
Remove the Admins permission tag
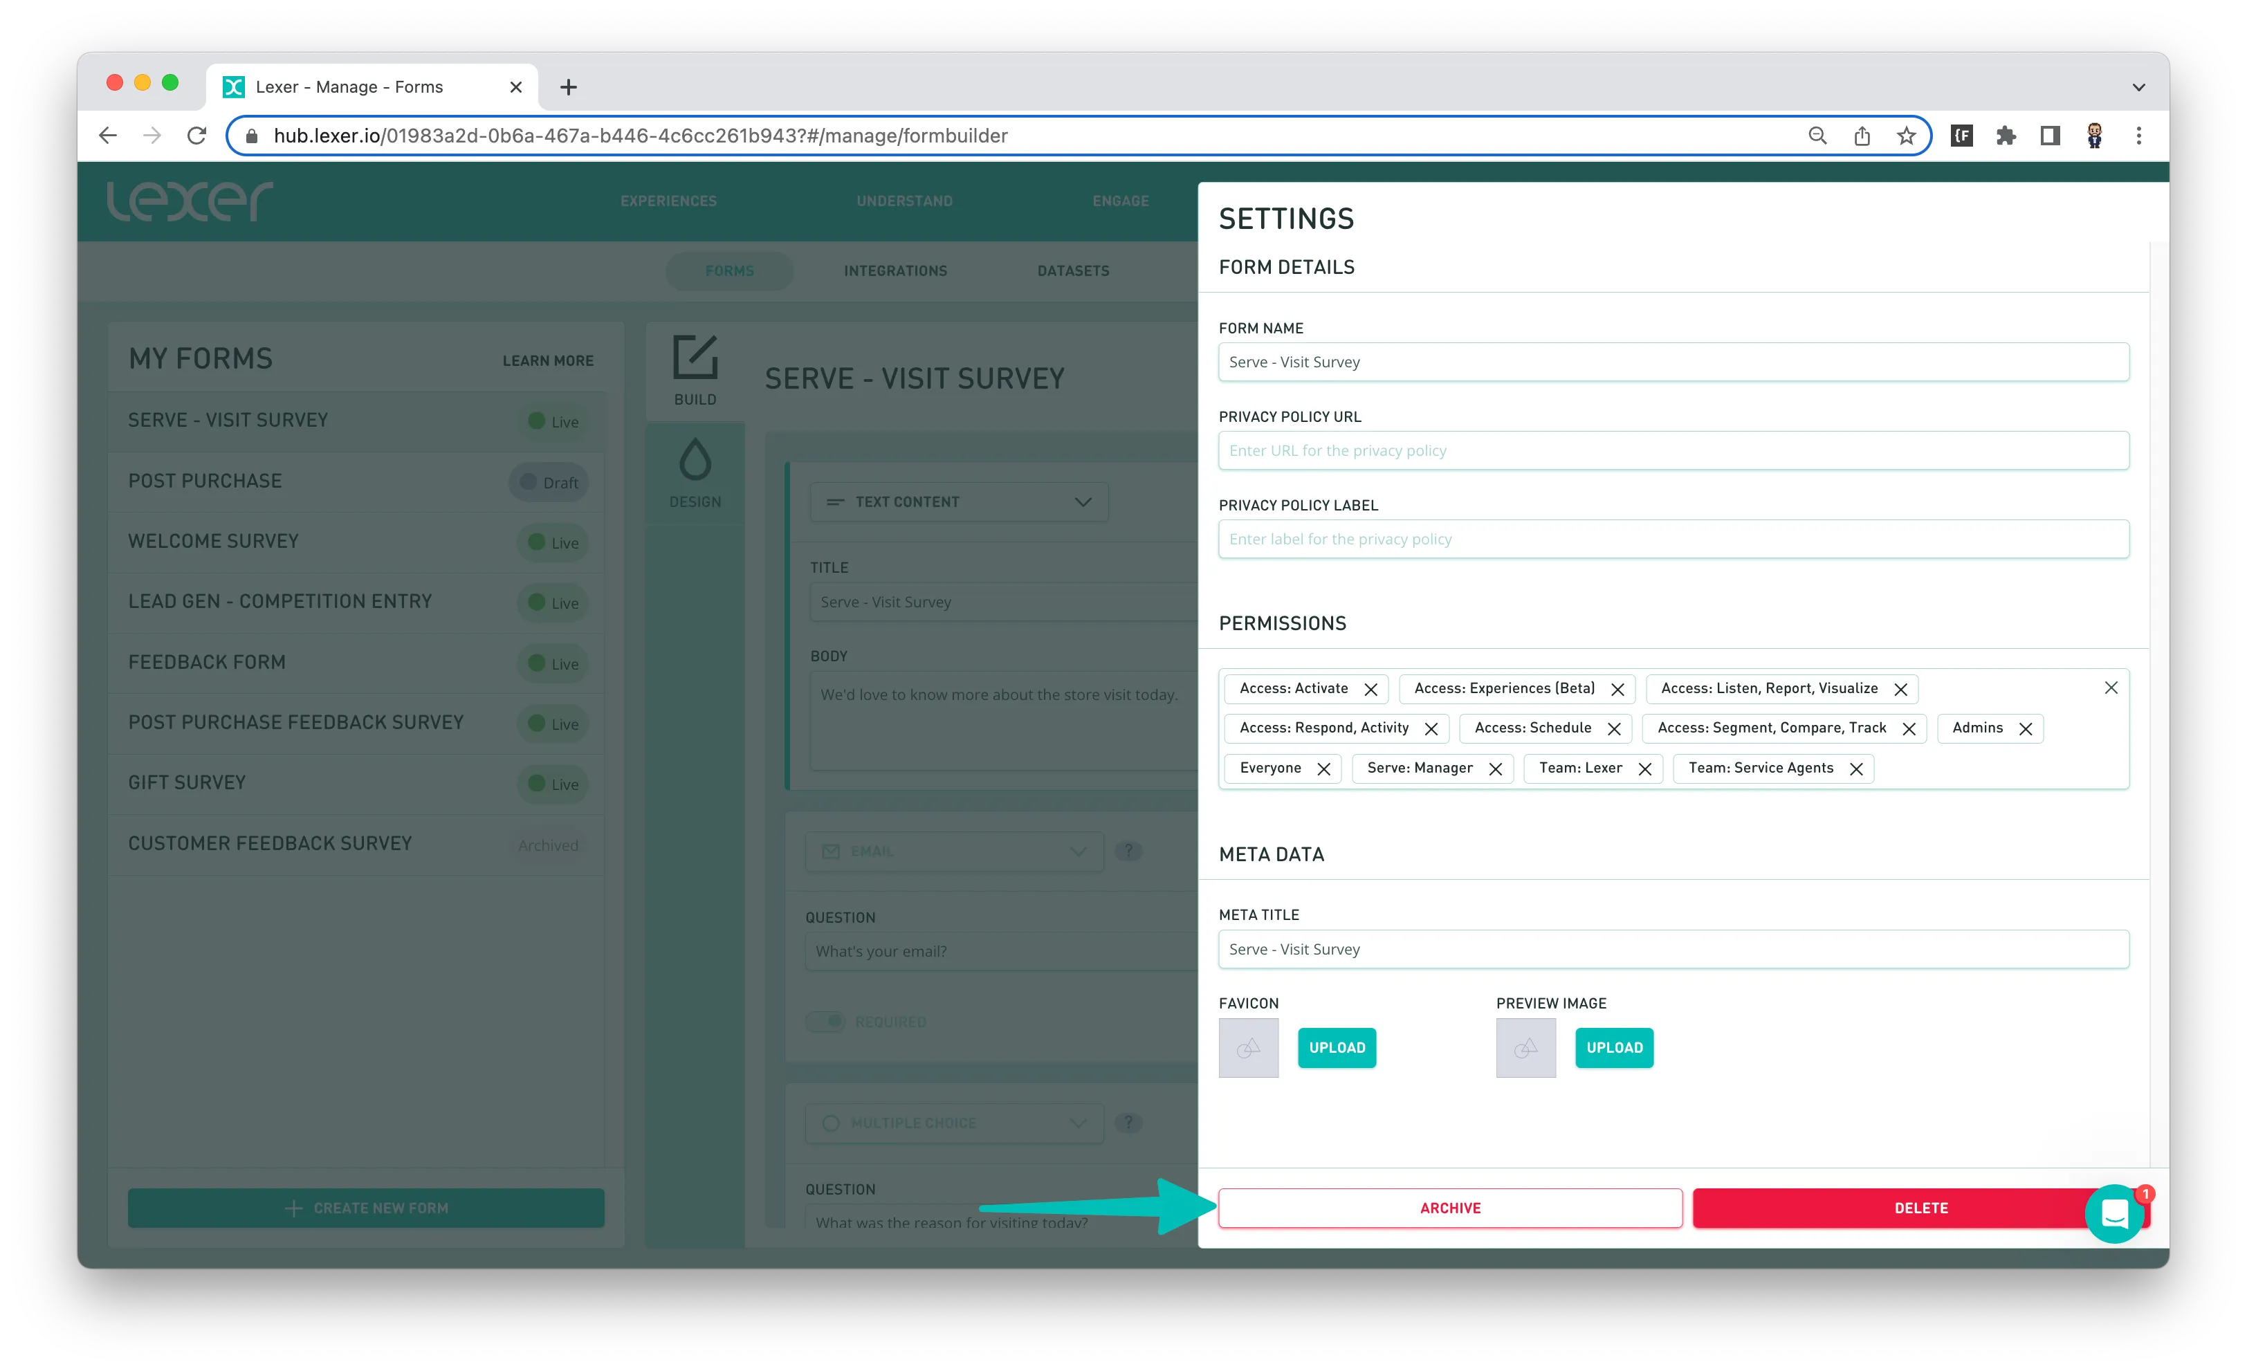[x=2026, y=728]
